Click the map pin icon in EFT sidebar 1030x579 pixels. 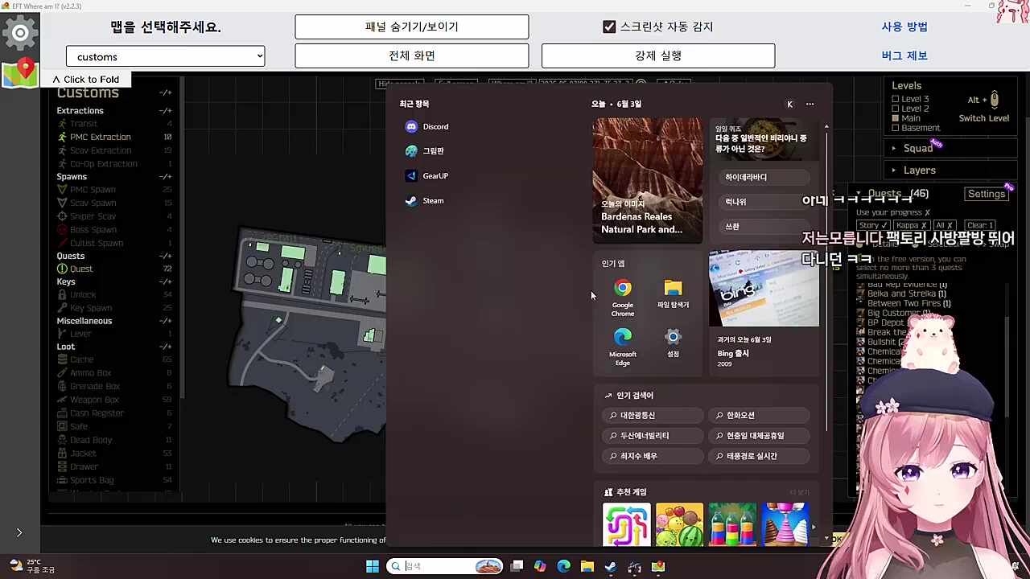(x=20, y=72)
